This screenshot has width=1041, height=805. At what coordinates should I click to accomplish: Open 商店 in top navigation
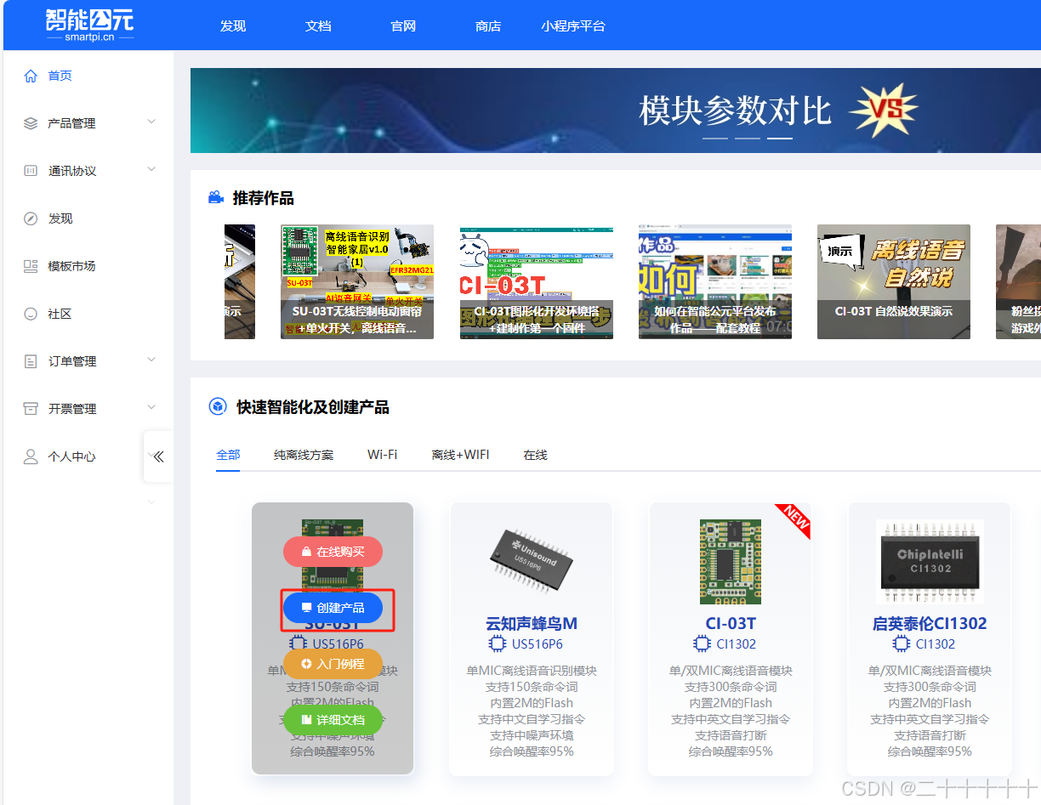(x=487, y=26)
